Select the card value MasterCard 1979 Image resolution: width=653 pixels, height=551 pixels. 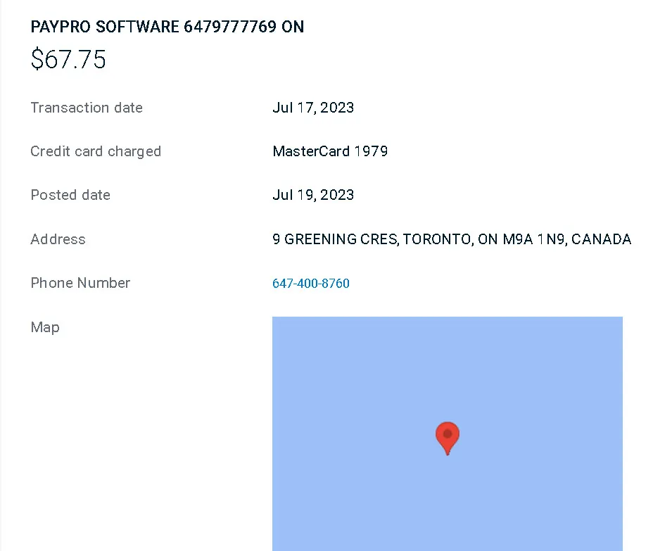click(x=330, y=151)
